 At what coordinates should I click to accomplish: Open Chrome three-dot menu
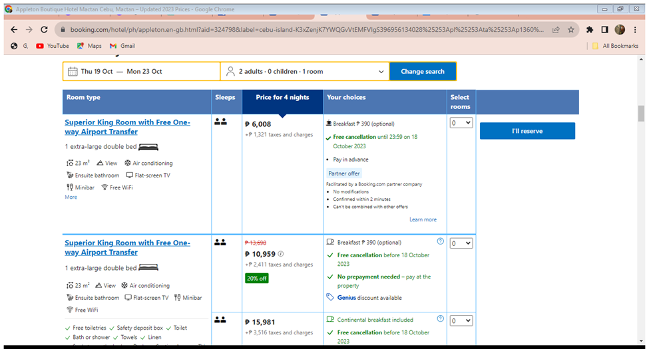(635, 30)
